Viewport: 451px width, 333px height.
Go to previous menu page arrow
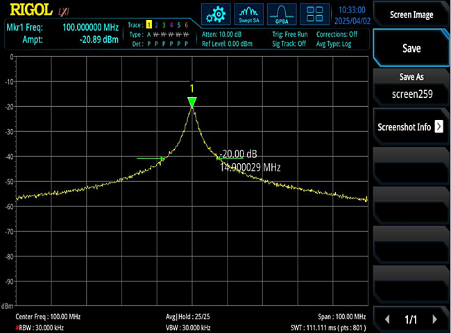click(x=387, y=319)
